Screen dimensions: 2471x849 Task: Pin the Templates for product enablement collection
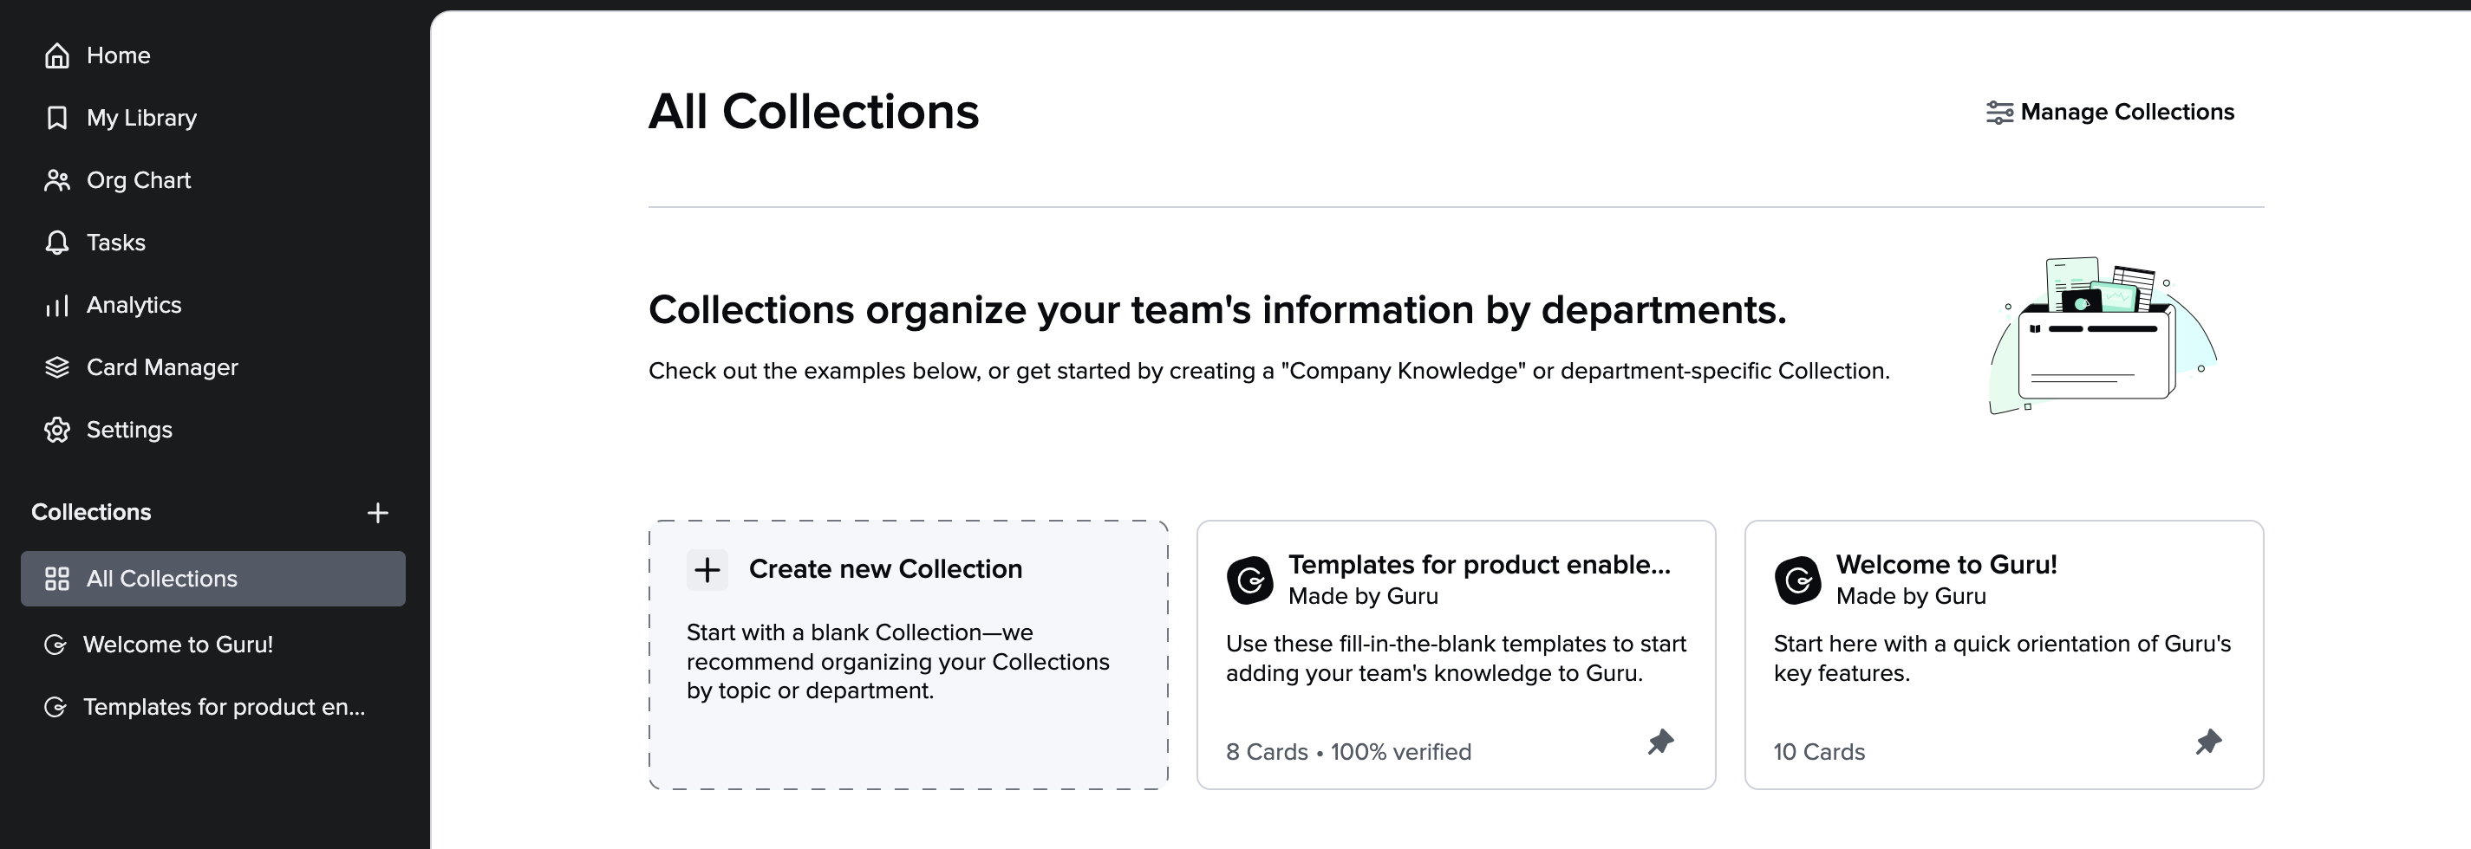1660,742
